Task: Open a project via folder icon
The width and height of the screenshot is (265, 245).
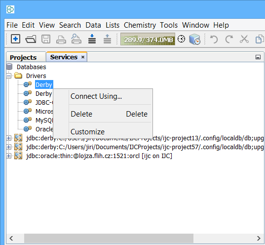Action: (31, 39)
